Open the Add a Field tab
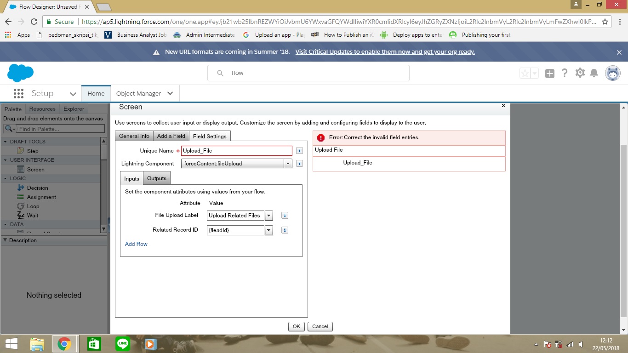 tap(171, 136)
